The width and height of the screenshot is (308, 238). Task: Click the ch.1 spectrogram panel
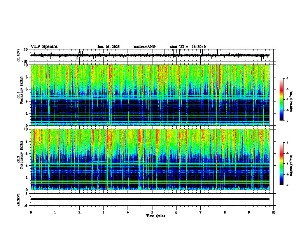(150, 95)
